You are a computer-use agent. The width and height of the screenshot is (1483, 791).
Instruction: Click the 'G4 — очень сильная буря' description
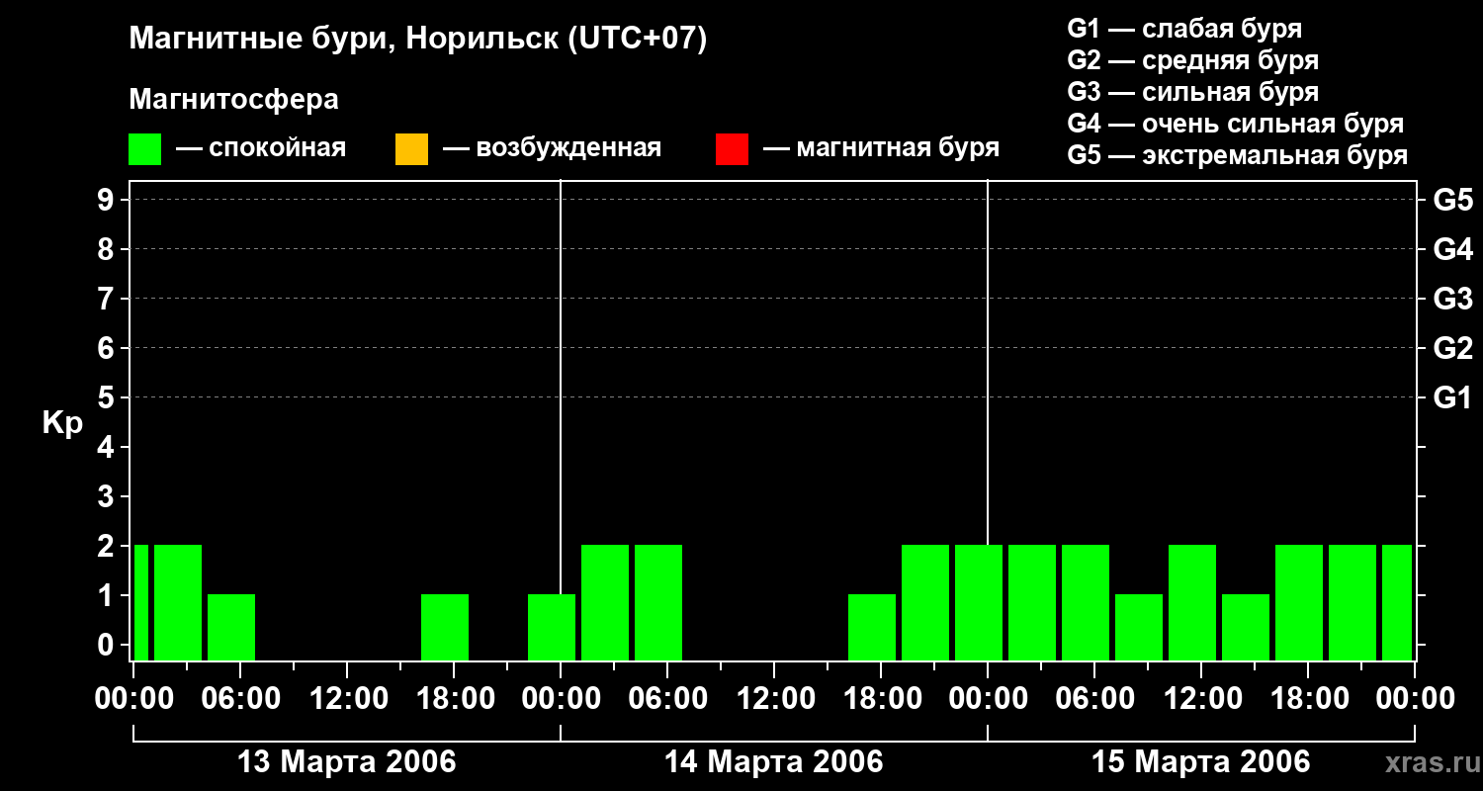point(1236,124)
